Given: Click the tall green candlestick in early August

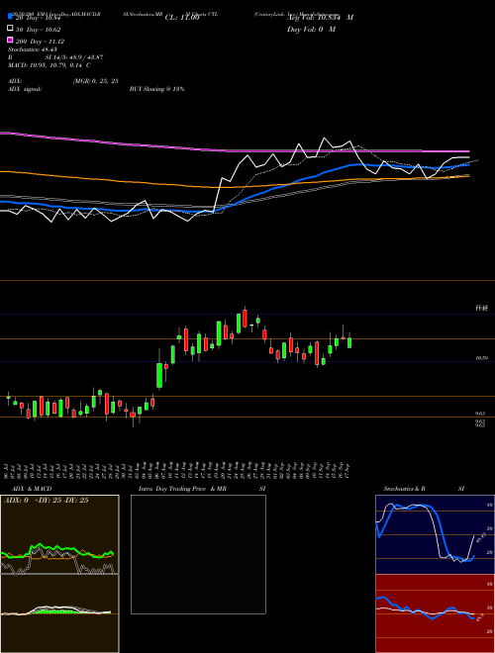Looking at the screenshot, I should coord(159,375).
